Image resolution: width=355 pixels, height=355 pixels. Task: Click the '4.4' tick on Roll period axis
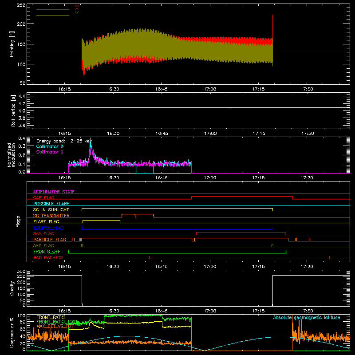click(x=22, y=96)
